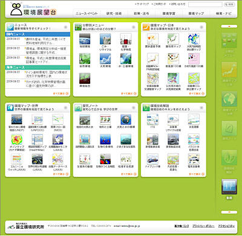The image size is (242, 236).
Task: Open the エルニーニョウォッチ (JAXA) icon
Action: [x=17, y=159]
